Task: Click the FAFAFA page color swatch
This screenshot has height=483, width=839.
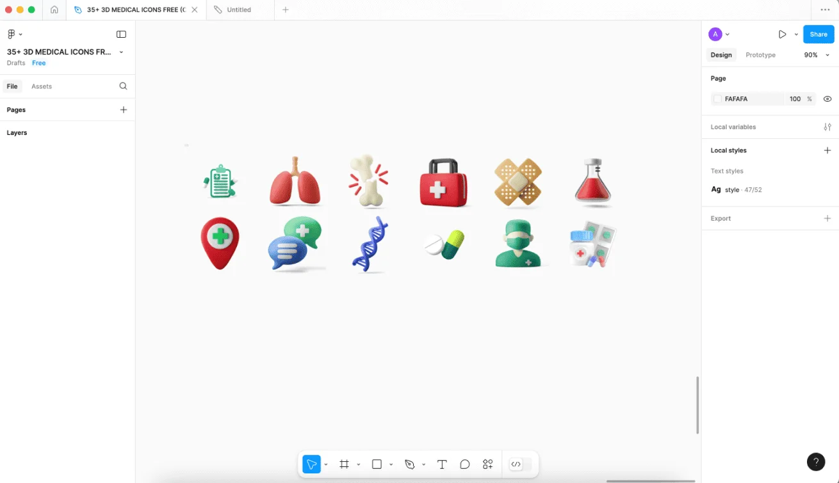Action: point(717,99)
